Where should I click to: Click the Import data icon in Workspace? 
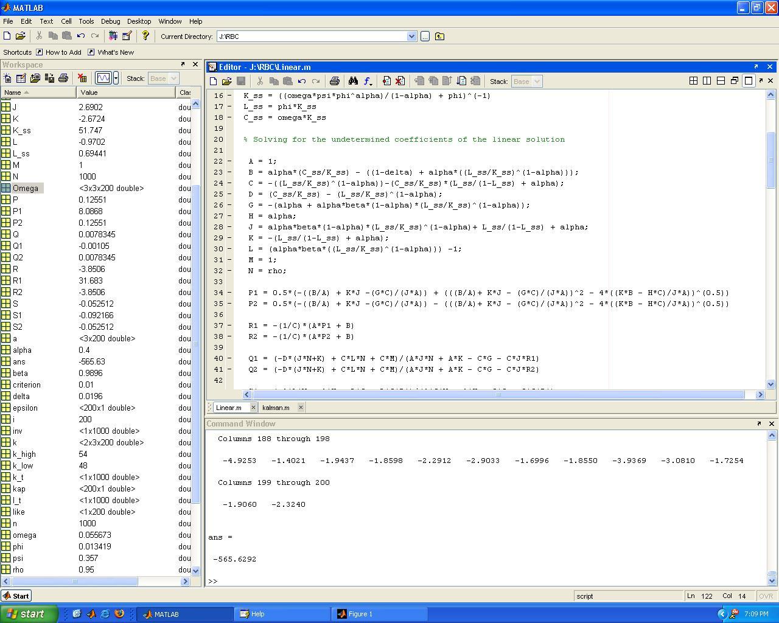35,78
